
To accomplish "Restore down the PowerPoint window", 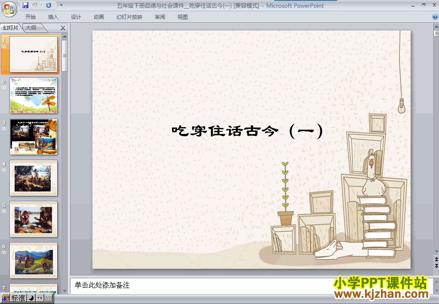I will (x=424, y=5).
